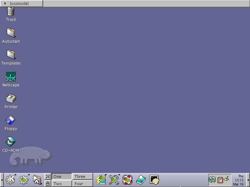Open the SuSE lightning bolt panel icon
Viewport: 250px width, 187px height.
pyautogui.click(x=101, y=180)
